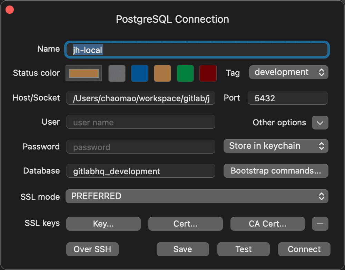Test the PostgreSQL connection

click(x=243, y=249)
